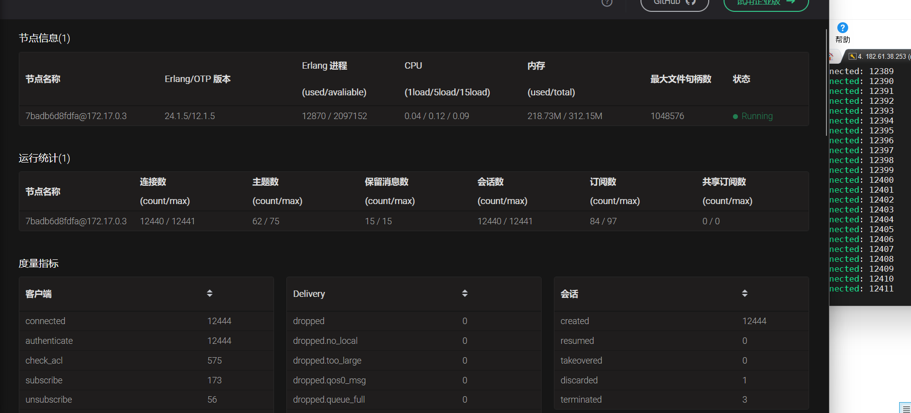Click 共享订阅数 value 0 / 0
911x413 pixels.
(x=711, y=221)
